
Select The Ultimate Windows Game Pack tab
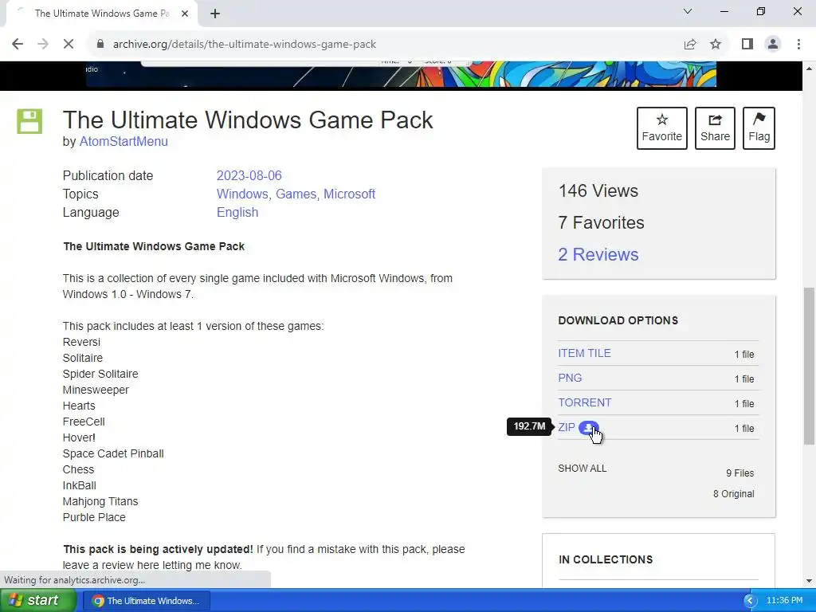[x=101, y=14]
